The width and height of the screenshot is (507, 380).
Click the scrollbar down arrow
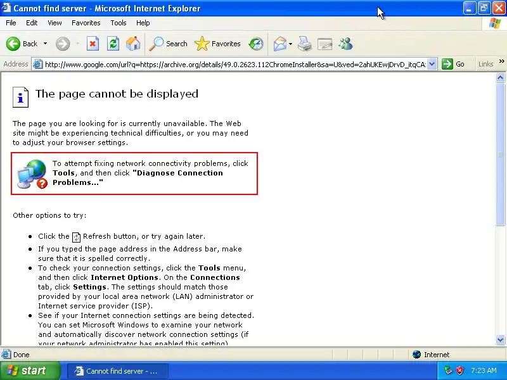[x=500, y=339]
